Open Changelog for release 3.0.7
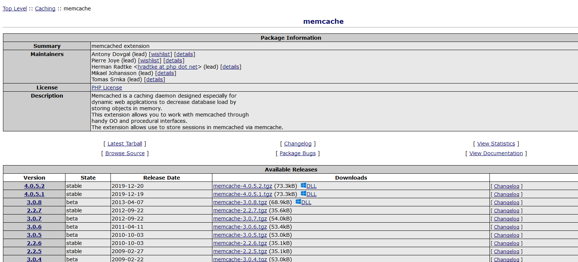578x262 pixels. coord(507,219)
